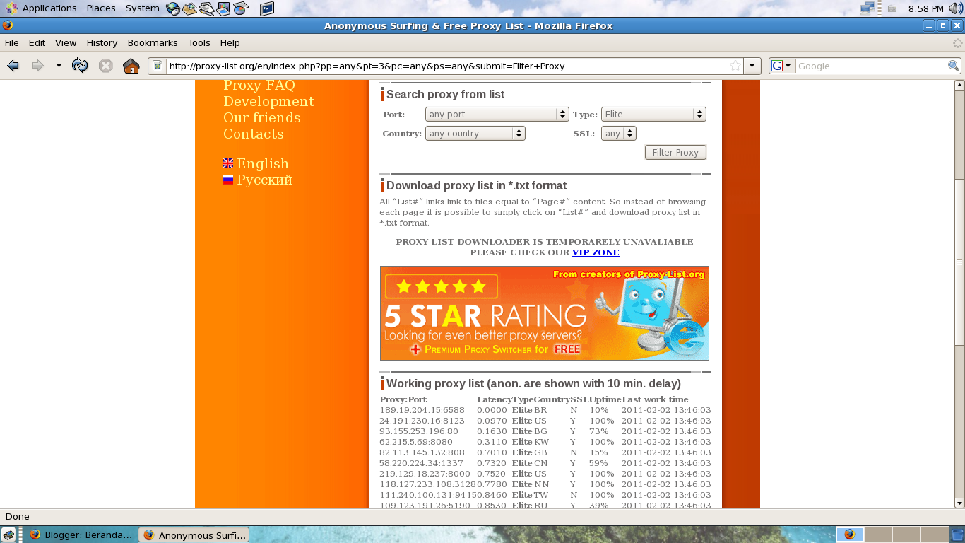Open the address bar history dropdown
The height and width of the screenshot is (543, 965).
pos(752,66)
